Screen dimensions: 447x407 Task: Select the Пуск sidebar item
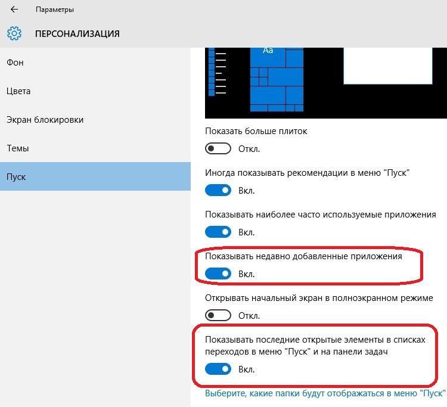[95, 176]
